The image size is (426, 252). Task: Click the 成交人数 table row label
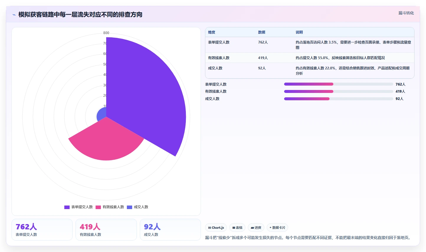pyautogui.click(x=215, y=68)
